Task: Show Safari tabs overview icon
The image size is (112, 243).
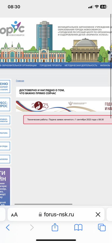Action: [102, 228]
